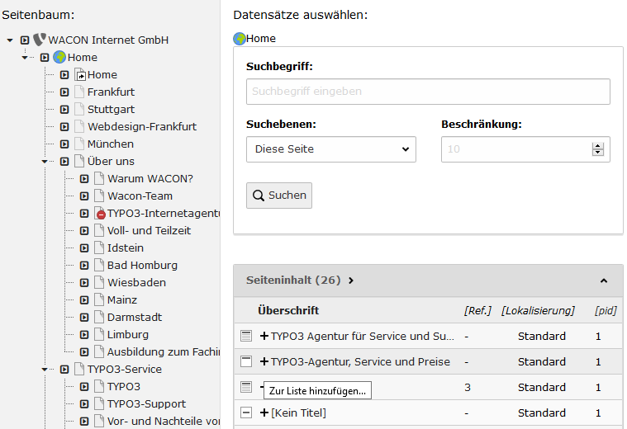The image size is (627, 429).
Task: Open the Suchebenen dropdown
Action: coord(331,149)
